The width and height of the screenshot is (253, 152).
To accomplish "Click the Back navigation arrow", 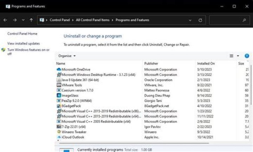I will (5, 20).
